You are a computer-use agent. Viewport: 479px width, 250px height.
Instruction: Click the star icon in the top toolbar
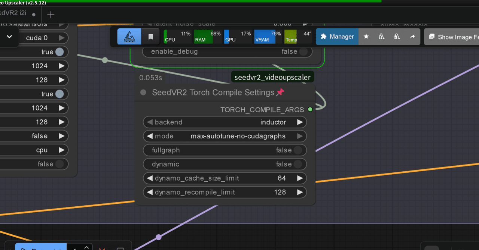(366, 36)
